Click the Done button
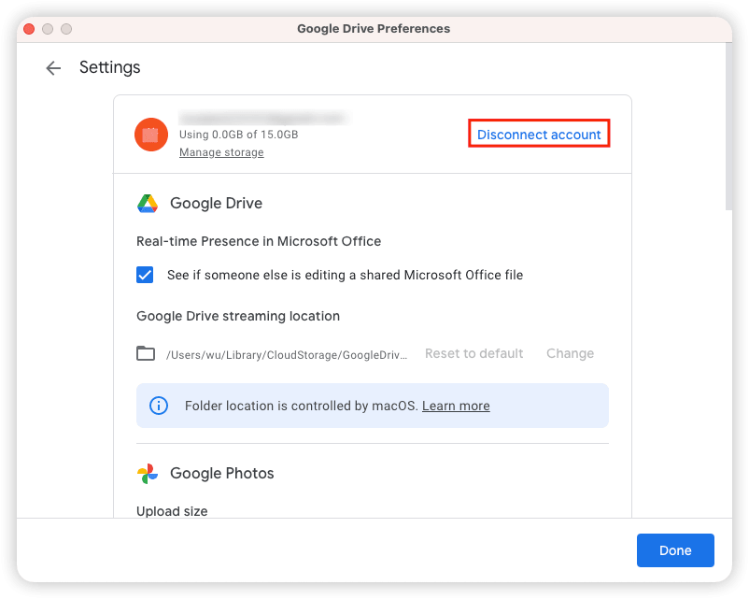749x599 pixels. (675, 550)
